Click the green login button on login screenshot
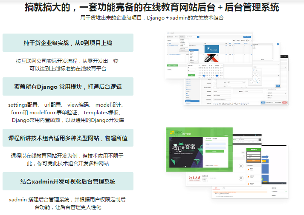This screenshot has height=215, width=304. coord(214,151)
